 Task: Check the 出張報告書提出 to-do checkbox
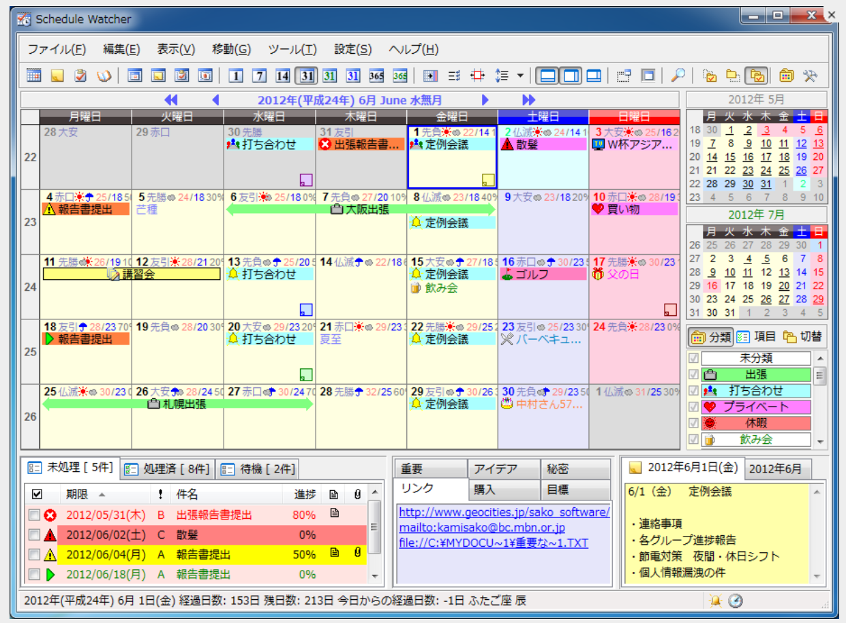coord(35,515)
